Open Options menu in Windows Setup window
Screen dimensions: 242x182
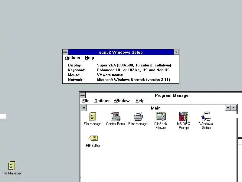pyautogui.click(x=72, y=58)
